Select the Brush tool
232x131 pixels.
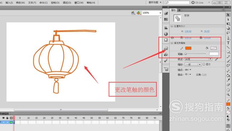click(228, 61)
